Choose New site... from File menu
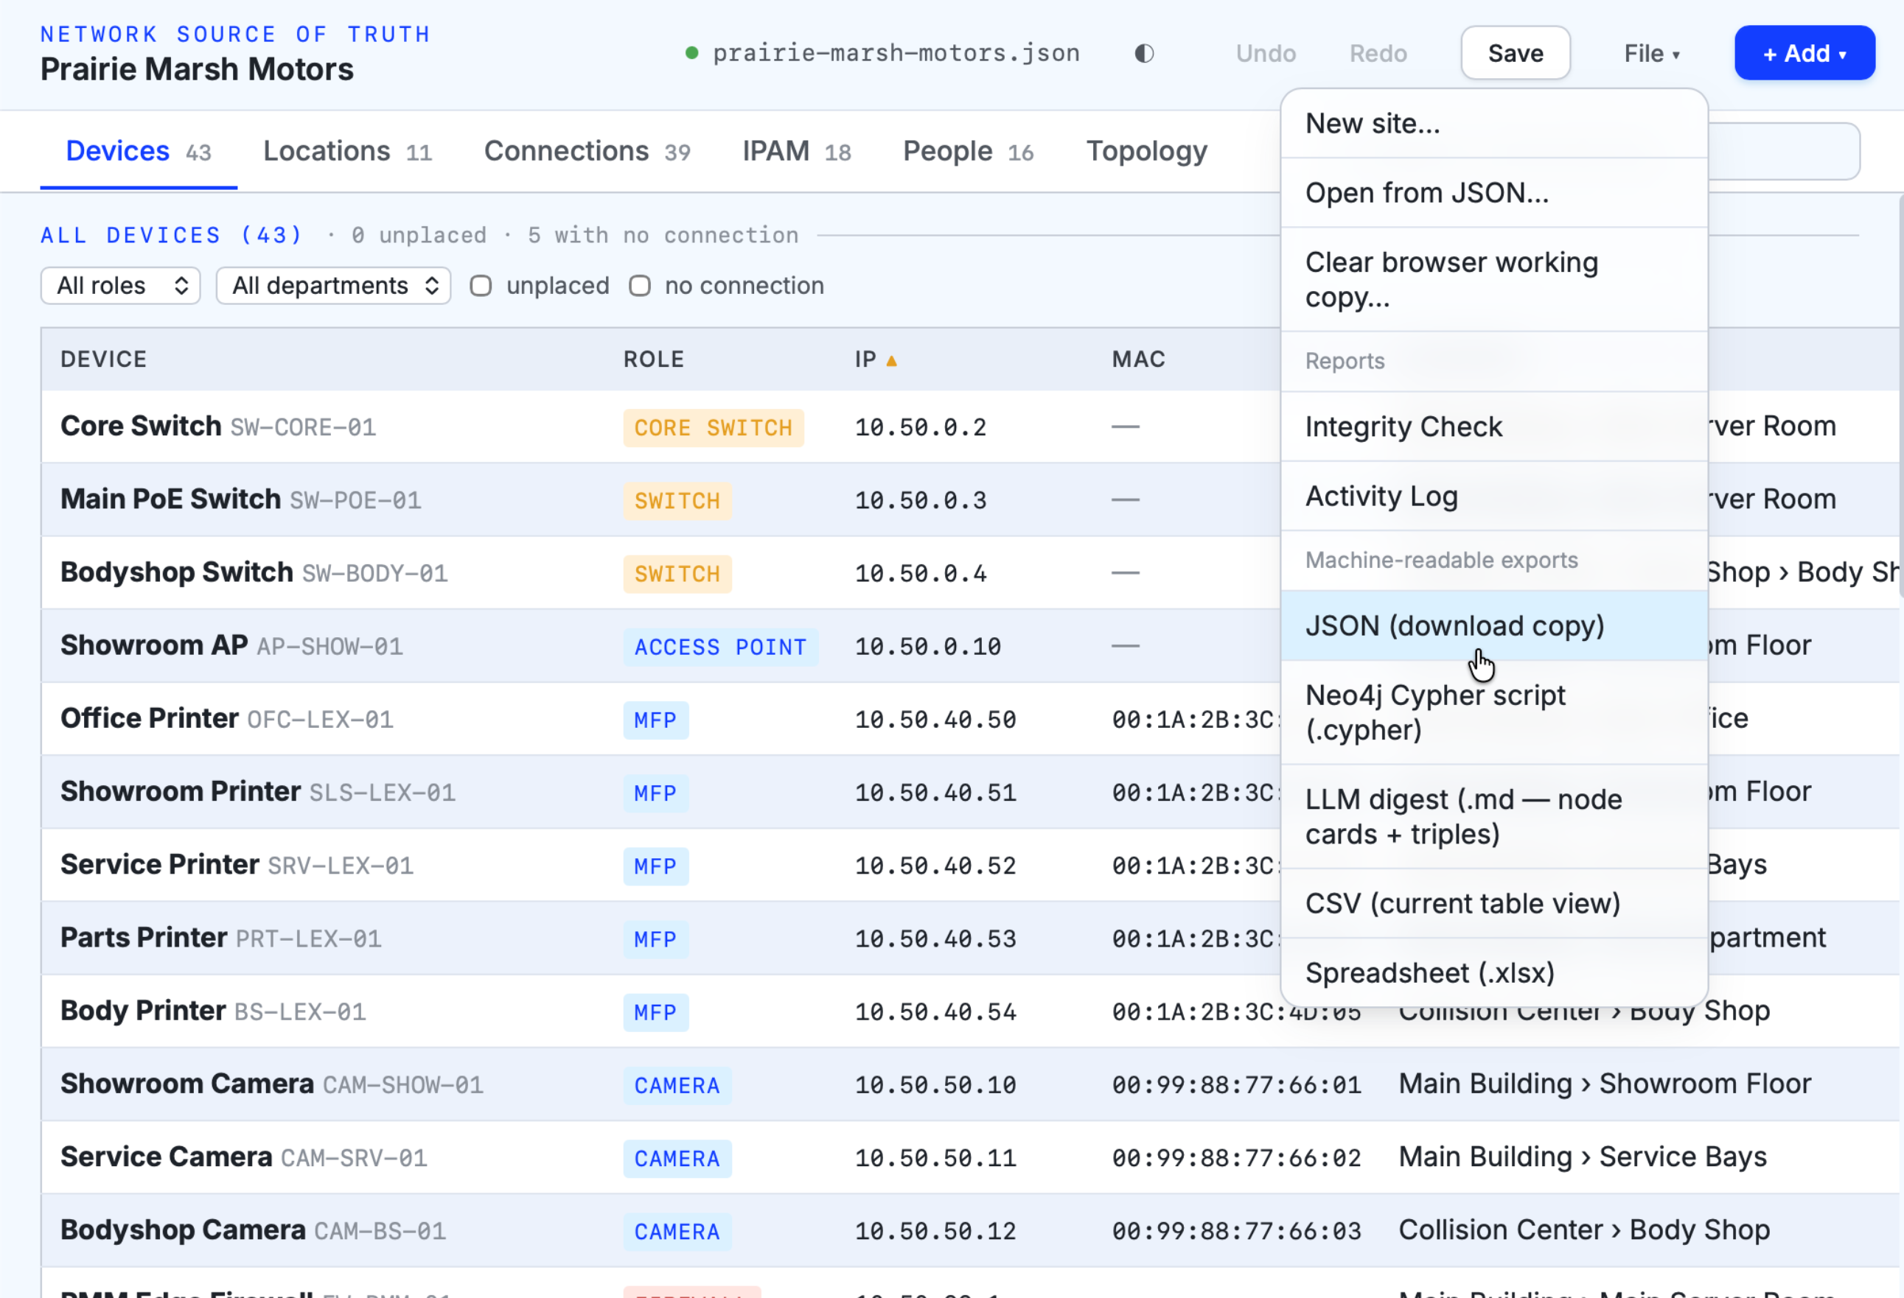The width and height of the screenshot is (1904, 1298). point(1494,124)
